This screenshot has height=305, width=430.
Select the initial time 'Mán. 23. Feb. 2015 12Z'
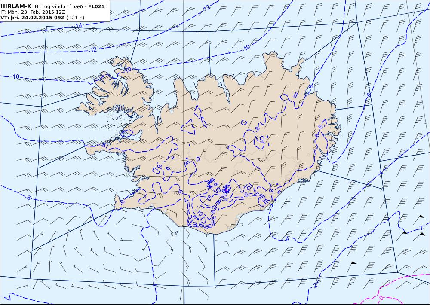click(x=36, y=12)
